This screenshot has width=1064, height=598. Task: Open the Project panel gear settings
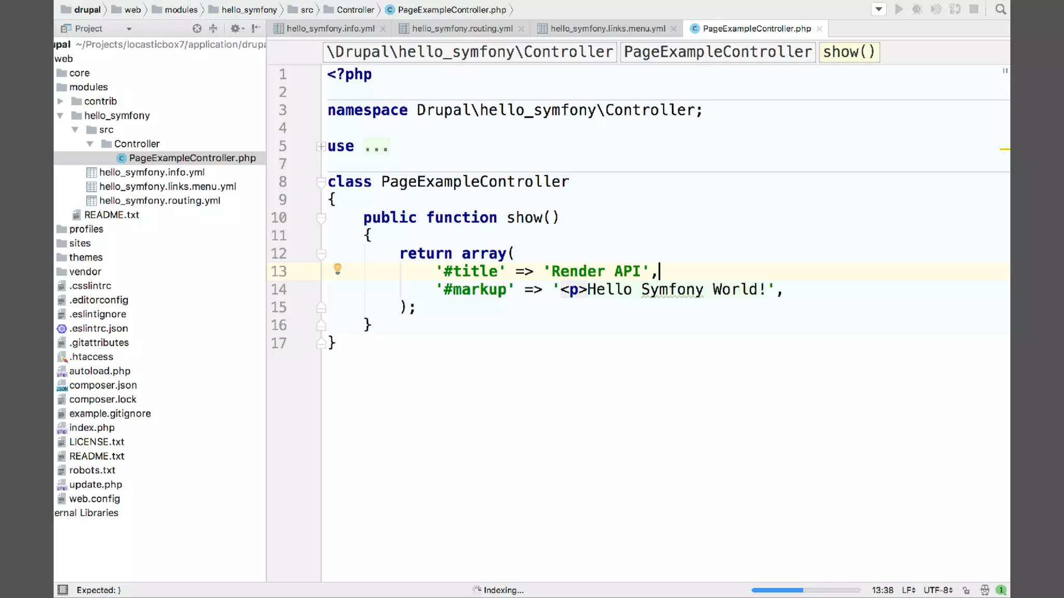(x=236, y=29)
